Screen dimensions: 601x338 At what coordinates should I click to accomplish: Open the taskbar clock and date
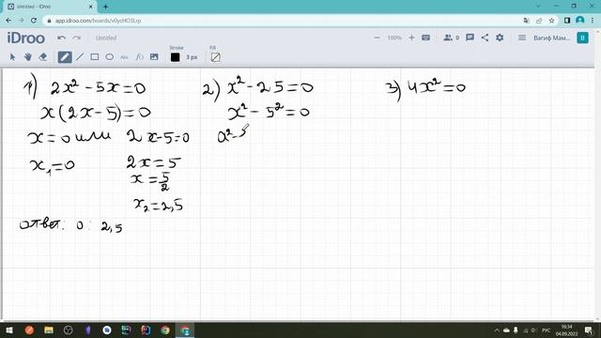(566, 330)
